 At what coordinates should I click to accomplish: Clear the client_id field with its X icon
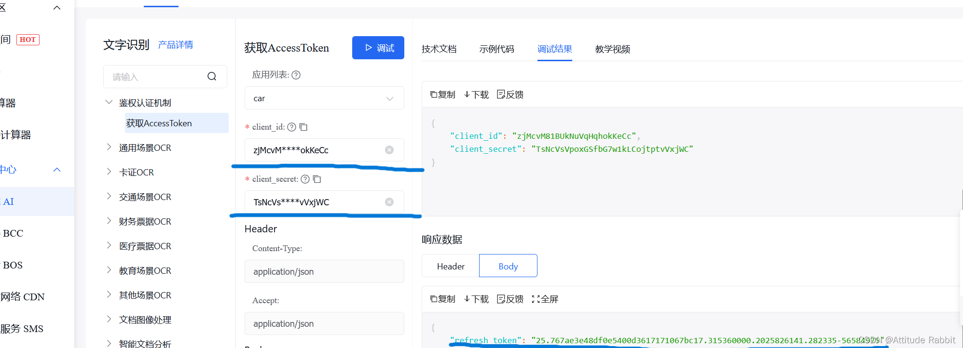389,150
